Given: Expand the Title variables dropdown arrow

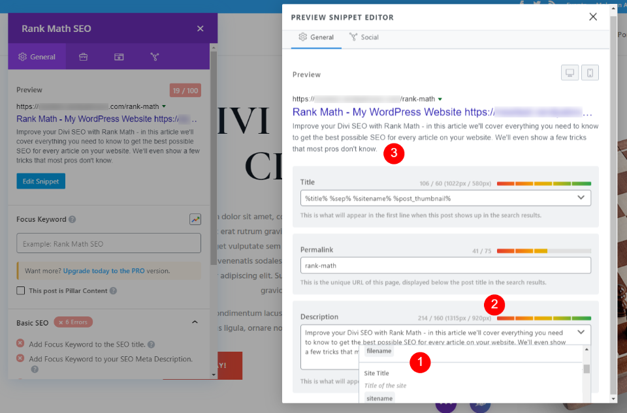Looking at the screenshot, I should pyautogui.click(x=581, y=198).
